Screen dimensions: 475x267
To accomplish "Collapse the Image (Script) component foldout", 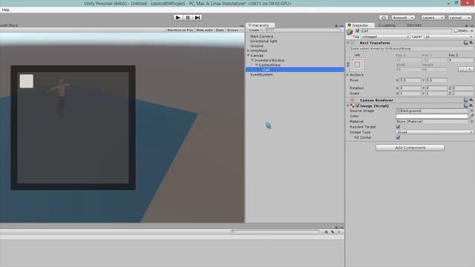I will click(348, 105).
